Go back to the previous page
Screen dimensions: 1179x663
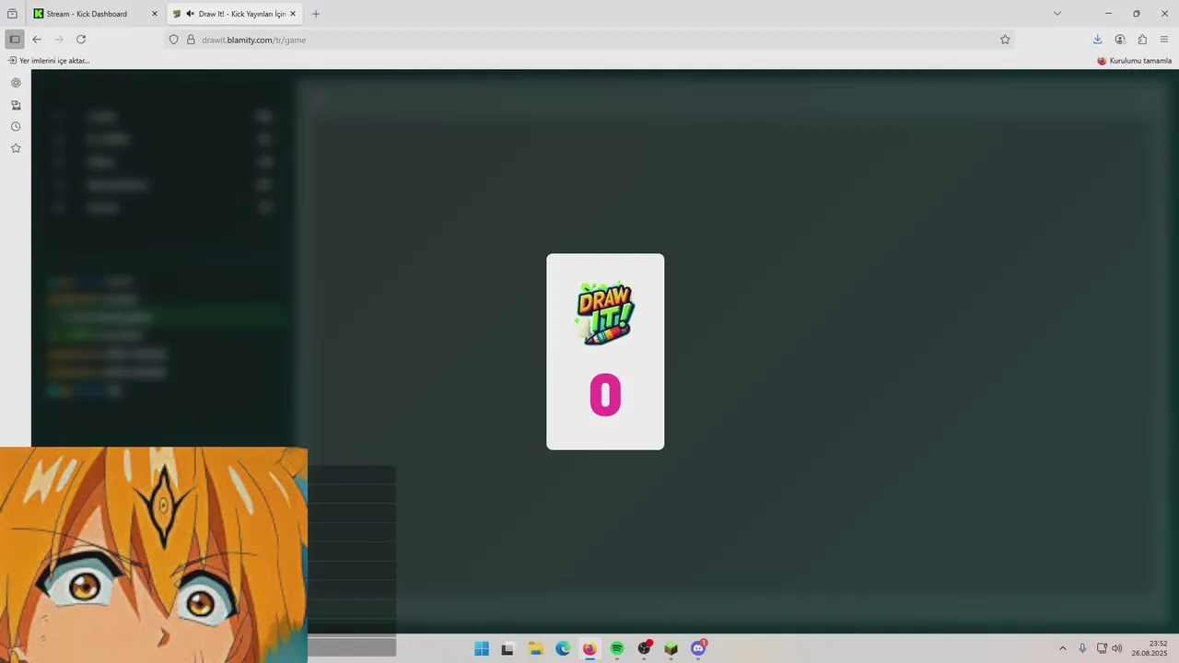point(37,40)
